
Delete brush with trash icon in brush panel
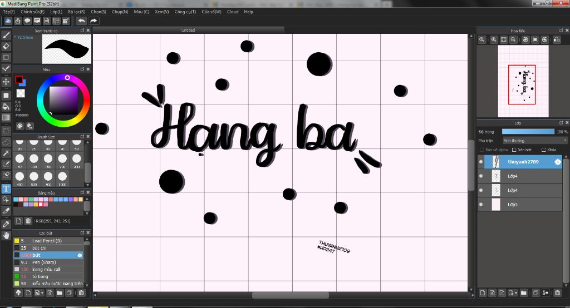[81, 293]
